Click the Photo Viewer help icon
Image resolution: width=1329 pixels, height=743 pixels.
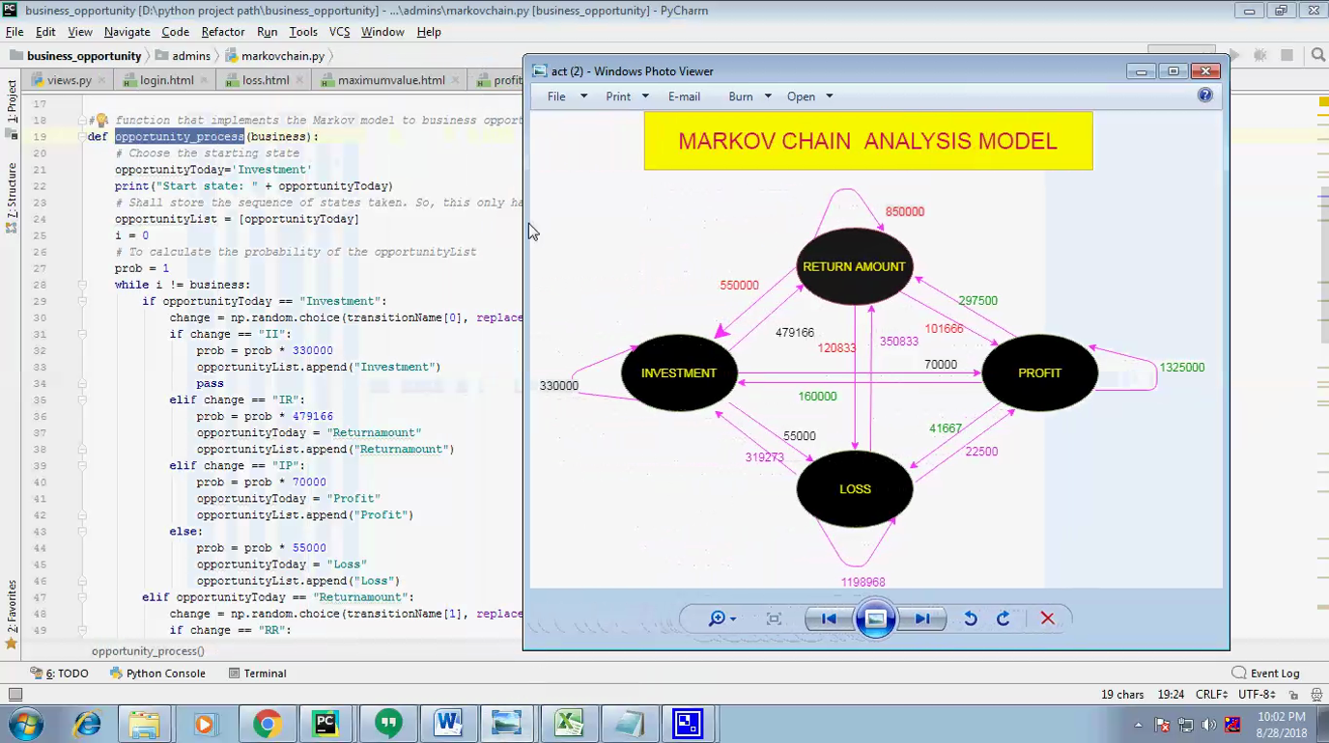point(1204,96)
